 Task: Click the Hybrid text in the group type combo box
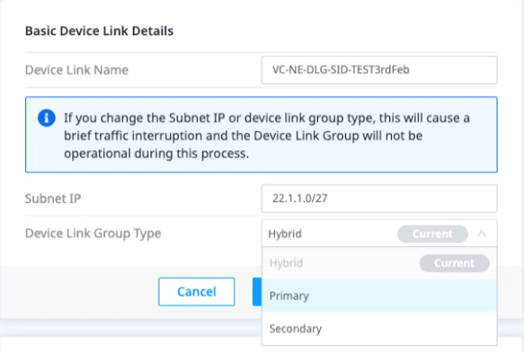(285, 234)
